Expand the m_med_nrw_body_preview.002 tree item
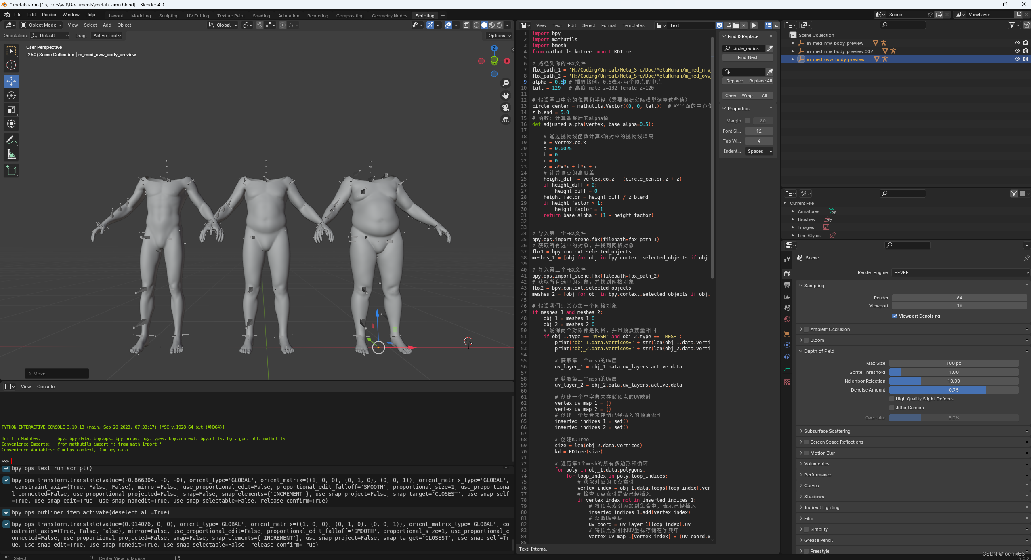This screenshot has height=560, width=1031. [x=793, y=51]
